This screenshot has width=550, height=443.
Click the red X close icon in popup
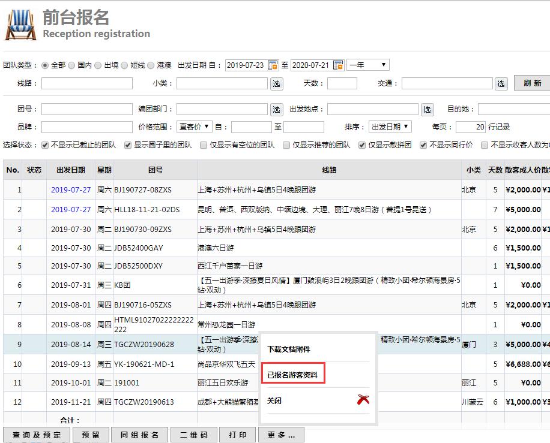[363, 400]
